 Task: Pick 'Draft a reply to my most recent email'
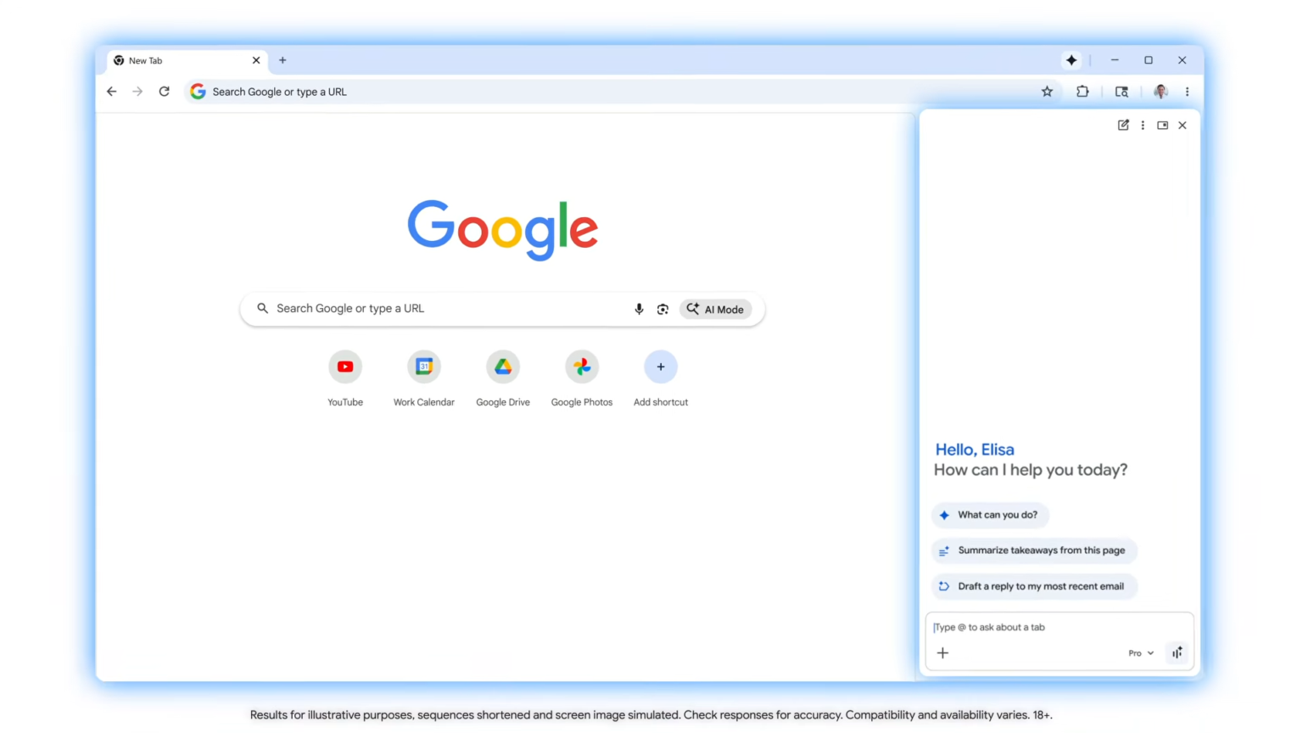tap(1033, 586)
